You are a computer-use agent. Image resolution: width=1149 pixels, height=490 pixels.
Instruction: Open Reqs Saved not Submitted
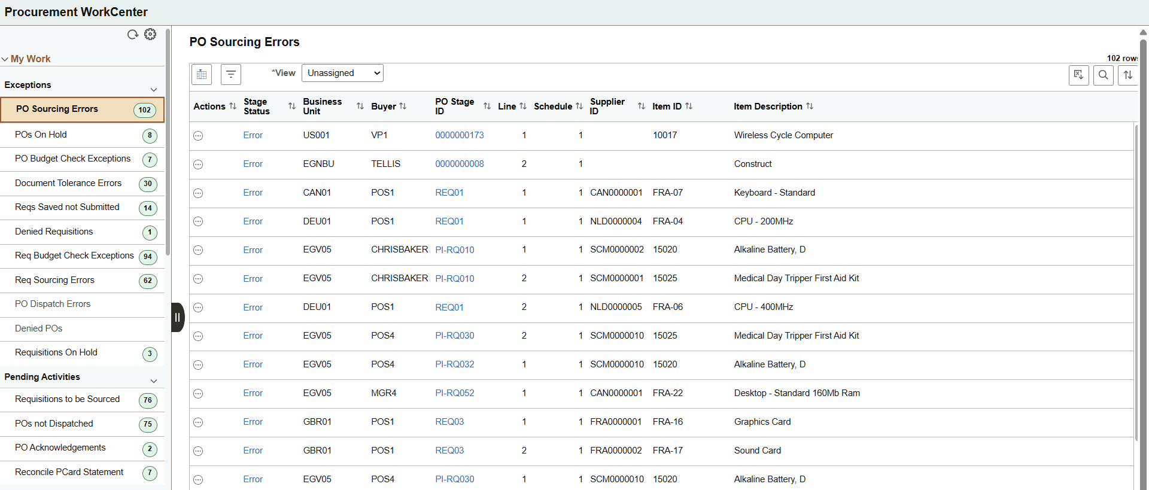pos(82,208)
